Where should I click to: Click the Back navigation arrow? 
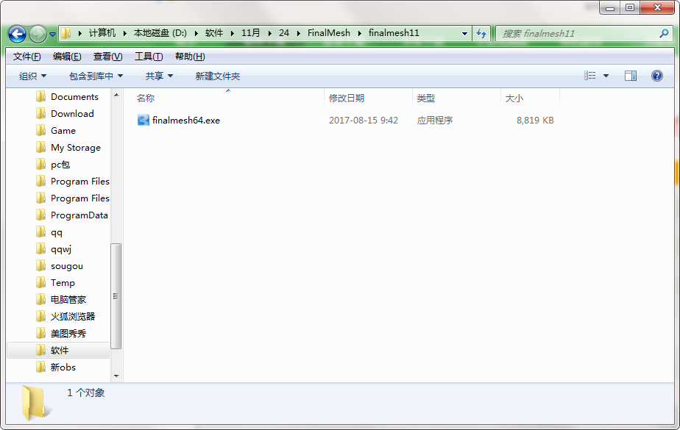pos(16,34)
